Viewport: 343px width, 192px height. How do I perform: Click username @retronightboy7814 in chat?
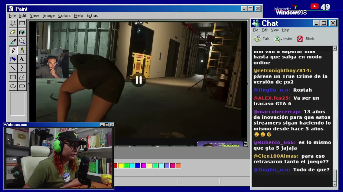[x=283, y=71]
